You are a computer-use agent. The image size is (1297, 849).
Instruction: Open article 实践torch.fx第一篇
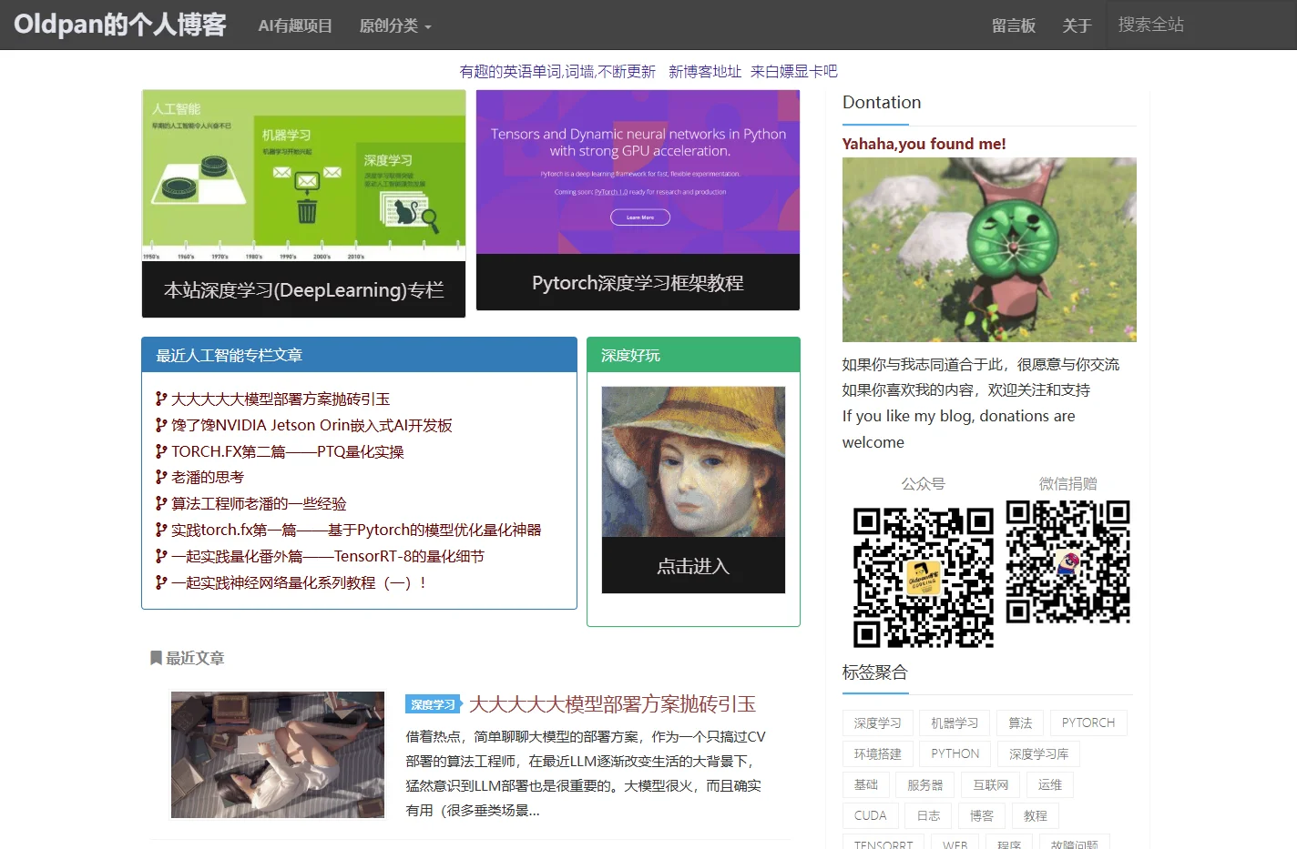[356, 530]
